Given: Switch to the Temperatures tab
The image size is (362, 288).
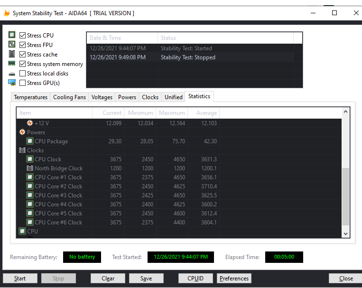Looking at the screenshot, I should [30, 97].
